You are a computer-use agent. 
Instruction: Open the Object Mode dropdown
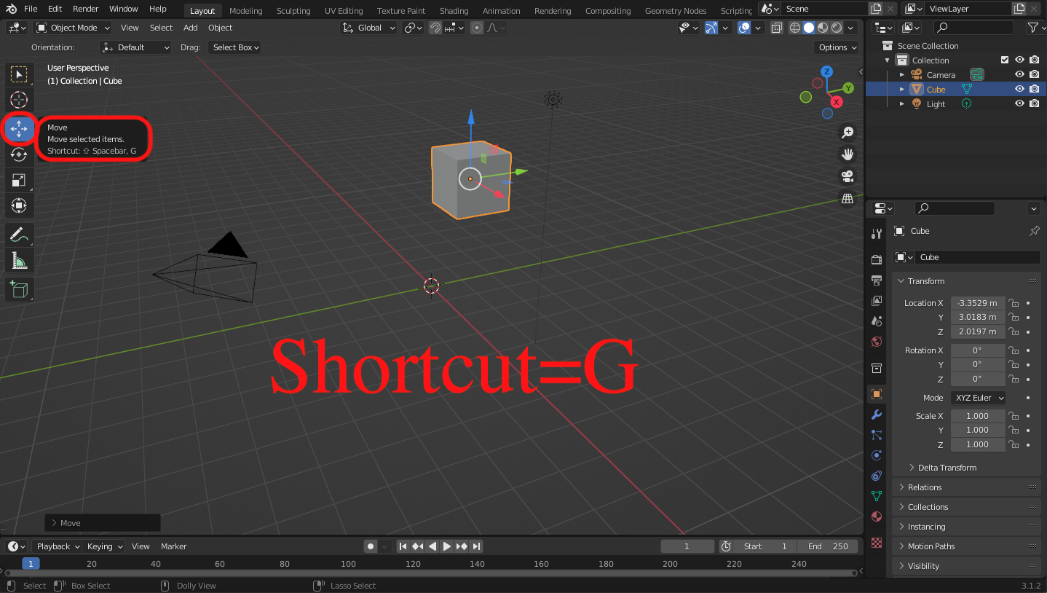pyautogui.click(x=73, y=28)
